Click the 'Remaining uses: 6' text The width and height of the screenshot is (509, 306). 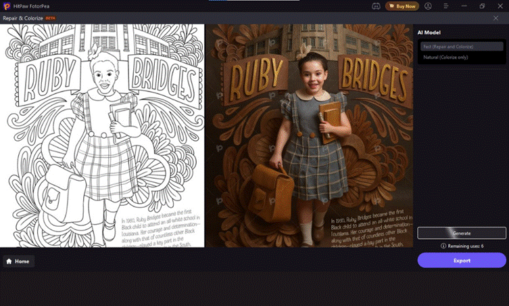pos(466,246)
